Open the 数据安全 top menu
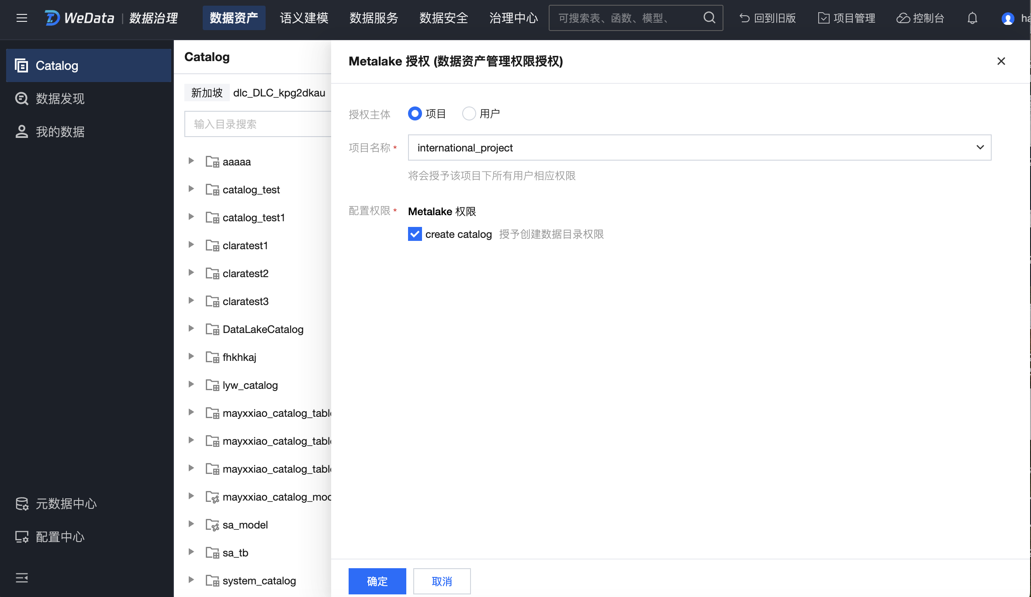 coord(443,18)
